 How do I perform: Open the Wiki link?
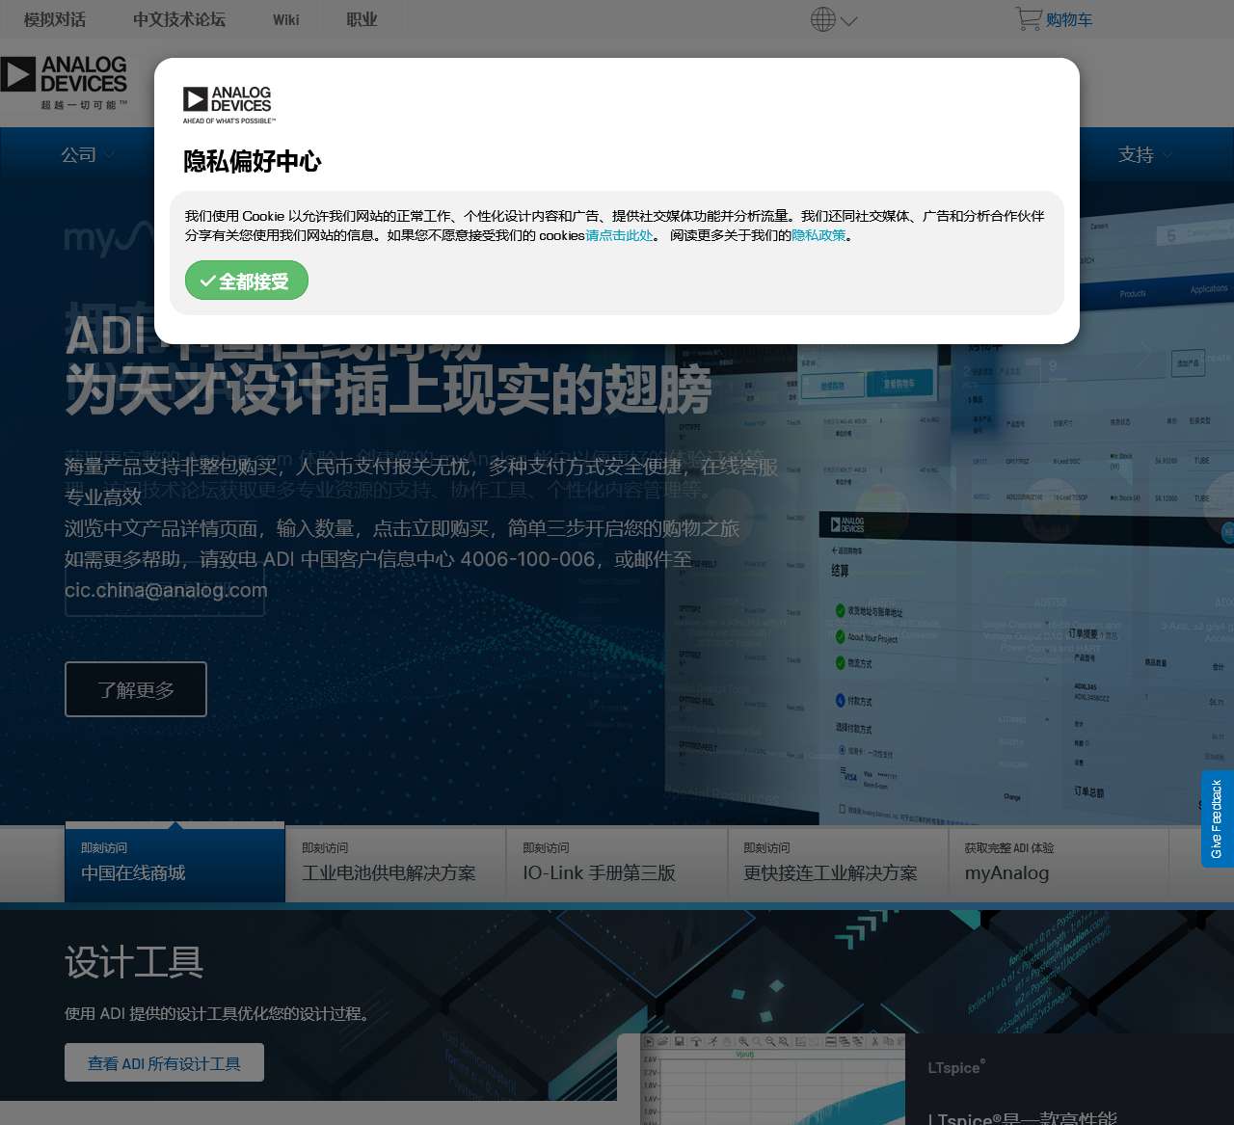[x=286, y=19]
